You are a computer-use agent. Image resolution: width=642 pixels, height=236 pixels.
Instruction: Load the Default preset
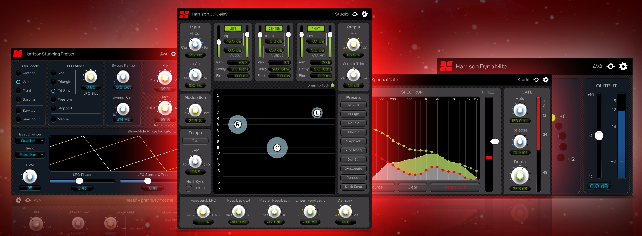[x=353, y=105]
